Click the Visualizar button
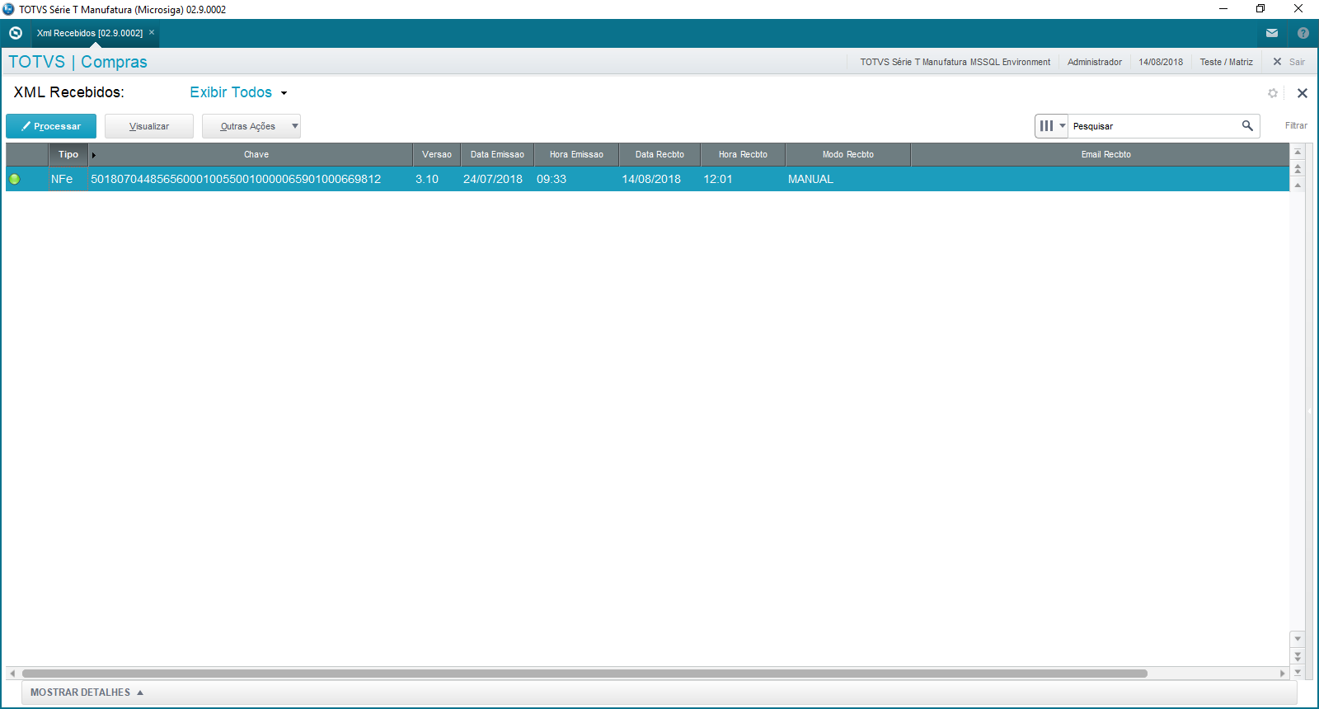The width and height of the screenshot is (1319, 709). [x=149, y=126]
